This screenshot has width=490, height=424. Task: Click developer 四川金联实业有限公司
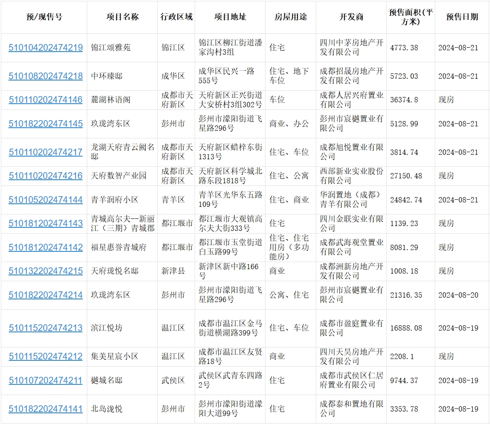point(351,223)
